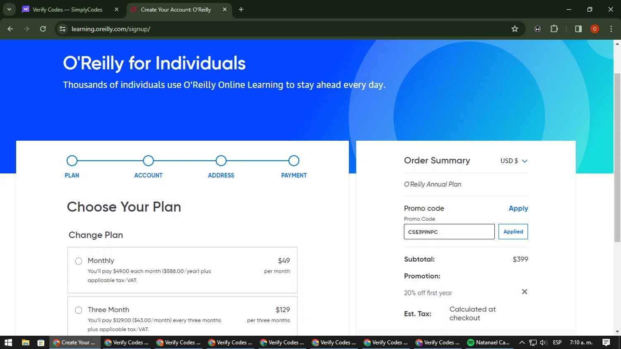Open the Chrome three-dot menu

611,29
